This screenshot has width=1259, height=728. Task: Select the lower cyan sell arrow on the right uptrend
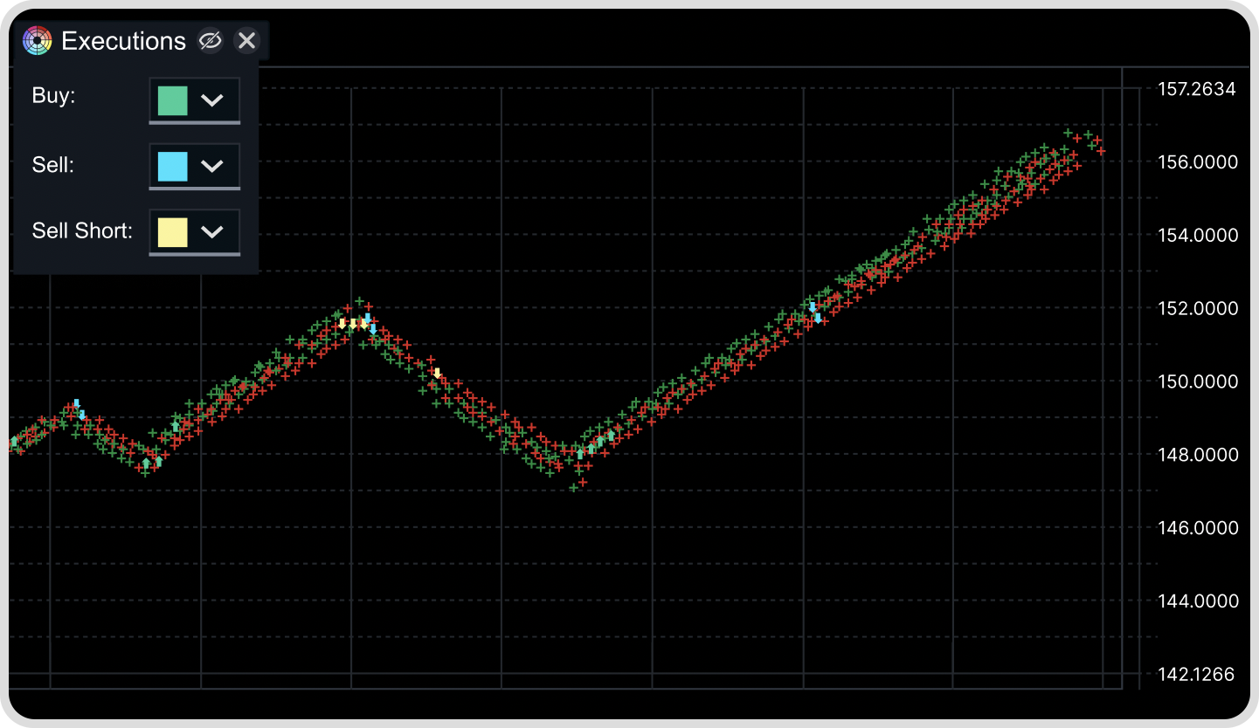coord(818,319)
